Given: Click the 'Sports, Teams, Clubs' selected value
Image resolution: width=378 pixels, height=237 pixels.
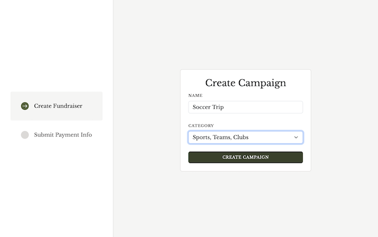Looking at the screenshot, I should [220, 137].
